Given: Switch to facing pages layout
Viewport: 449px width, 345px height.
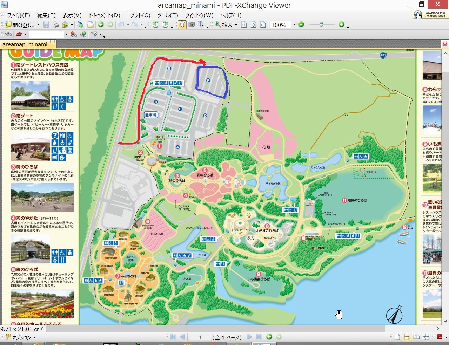Looking at the screenshot, I should coord(416,337).
